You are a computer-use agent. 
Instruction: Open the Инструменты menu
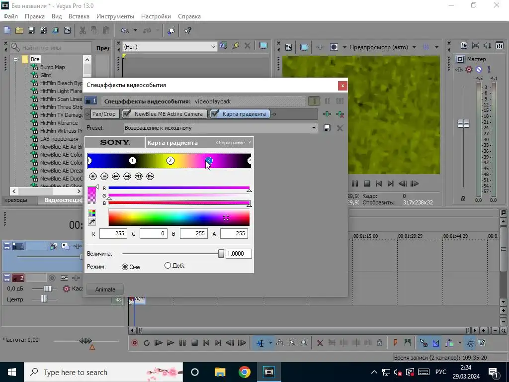[115, 16]
